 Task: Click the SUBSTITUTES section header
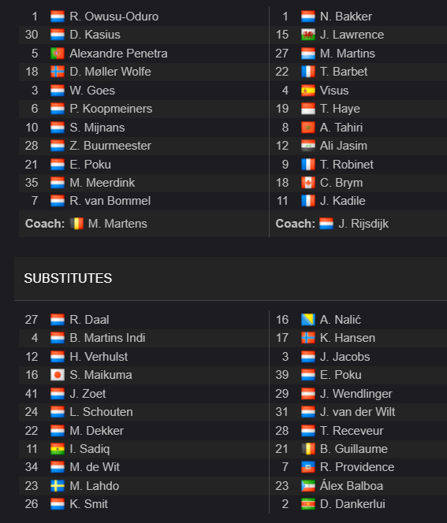(68, 279)
